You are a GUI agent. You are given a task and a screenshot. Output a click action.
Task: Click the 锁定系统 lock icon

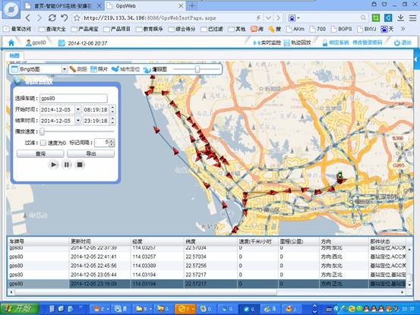click(324, 43)
